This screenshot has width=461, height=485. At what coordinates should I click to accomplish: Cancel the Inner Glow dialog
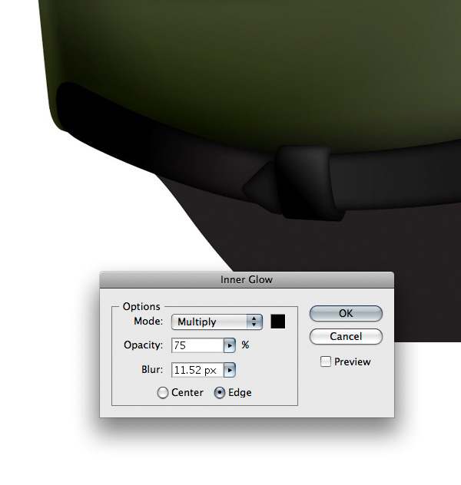coord(346,337)
